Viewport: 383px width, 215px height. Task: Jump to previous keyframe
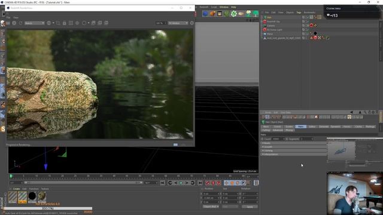tap(170, 183)
